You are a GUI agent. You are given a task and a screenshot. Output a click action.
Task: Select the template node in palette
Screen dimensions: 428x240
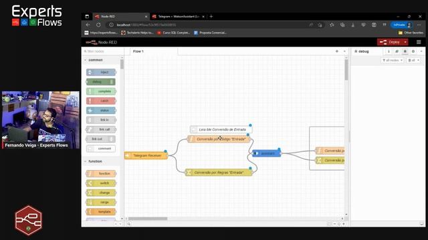pos(101,212)
